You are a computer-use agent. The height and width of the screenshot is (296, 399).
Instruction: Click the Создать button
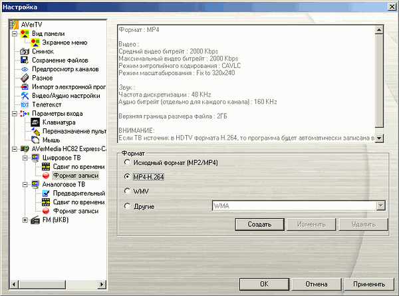[x=259, y=224]
